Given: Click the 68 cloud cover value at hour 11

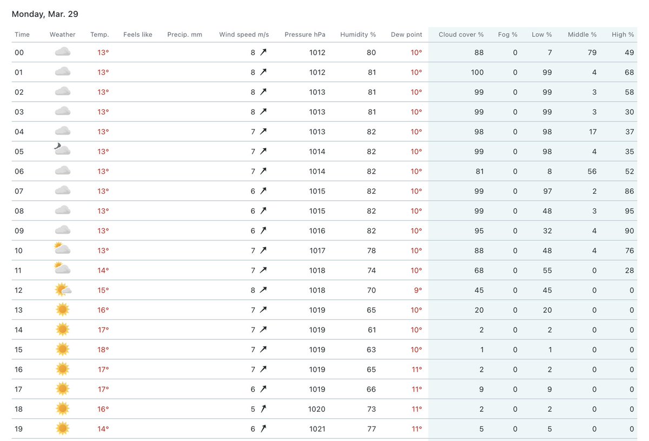Looking at the screenshot, I should pos(479,270).
